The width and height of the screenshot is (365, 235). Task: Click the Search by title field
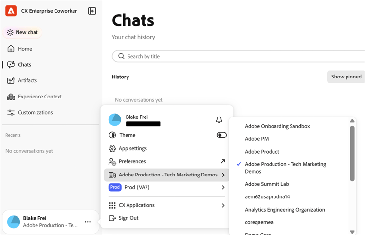click(238, 56)
